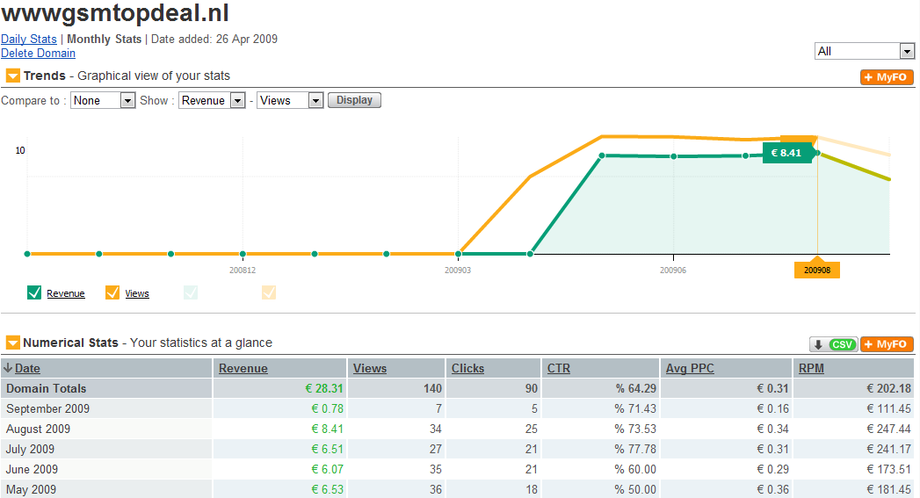The image size is (920, 498).
Task: Open the Views metric dropdown
Action: pos(291,100)
